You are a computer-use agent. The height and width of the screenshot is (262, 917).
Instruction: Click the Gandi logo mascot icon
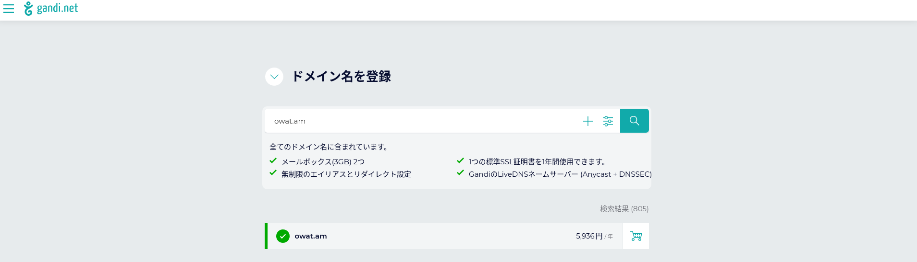click(x=29, y=9)
